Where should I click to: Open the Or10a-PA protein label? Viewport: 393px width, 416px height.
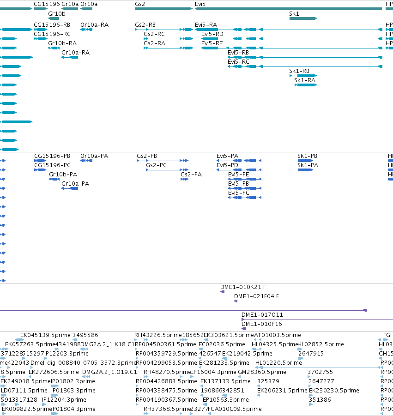click(x=94, y=156)
